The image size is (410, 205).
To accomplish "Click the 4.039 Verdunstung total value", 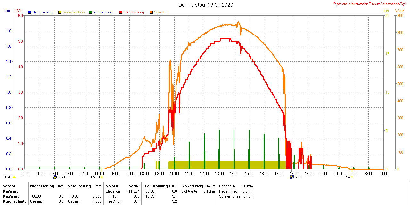I will [x=97, y=201].
